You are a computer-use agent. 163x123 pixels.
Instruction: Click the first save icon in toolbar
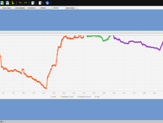[2, 3]
